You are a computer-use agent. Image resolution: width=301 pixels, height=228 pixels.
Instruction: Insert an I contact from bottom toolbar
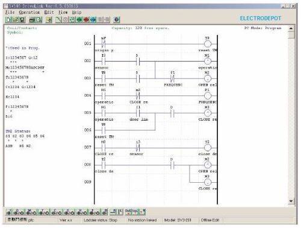(x=9, y=212)
